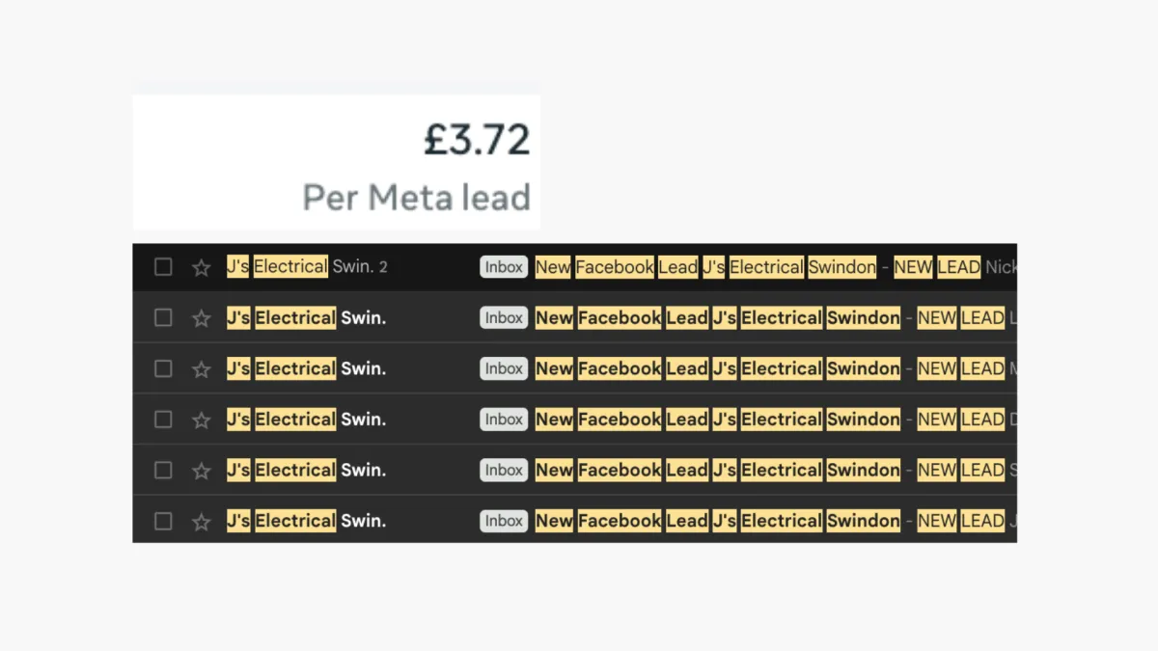Click the sender name J's Electrical Swin. 2

pyautogui.click(x=306, y=267)
